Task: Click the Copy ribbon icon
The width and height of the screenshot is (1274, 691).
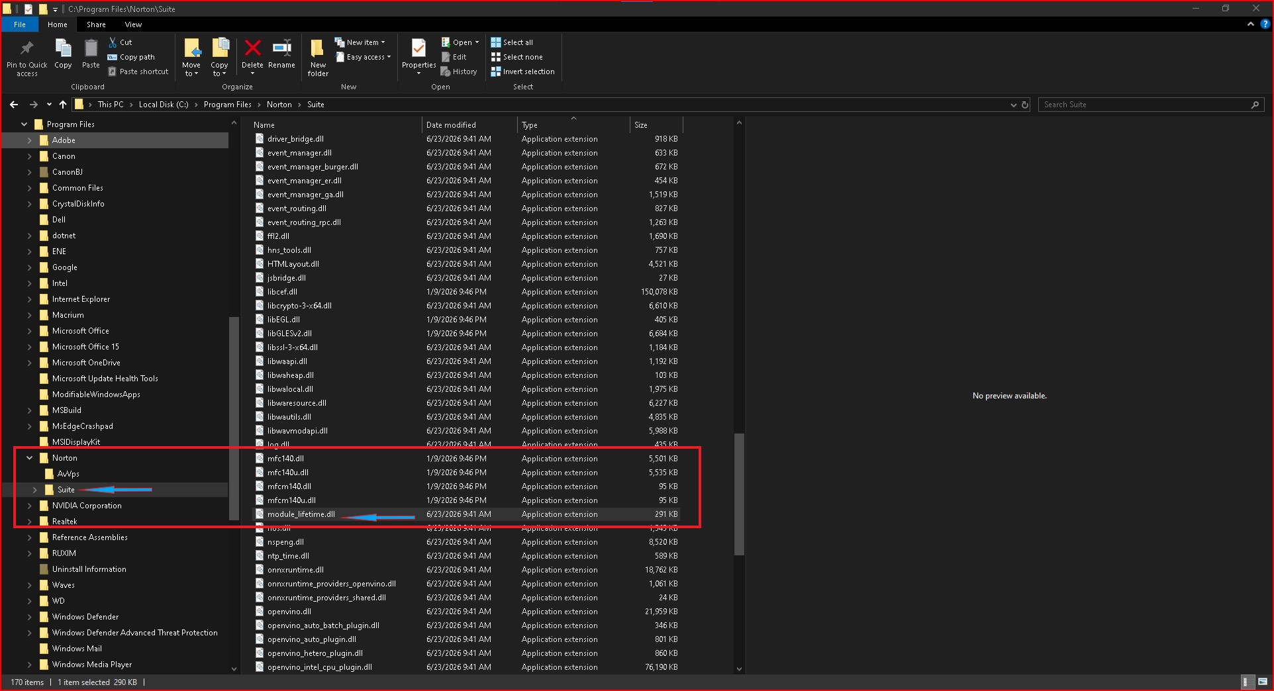Action: pyautogui.click(x=63, y=49)
